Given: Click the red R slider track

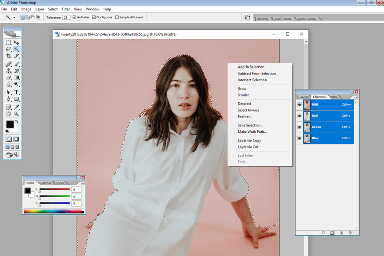Looking at the screenshot, I should point(55,189).
